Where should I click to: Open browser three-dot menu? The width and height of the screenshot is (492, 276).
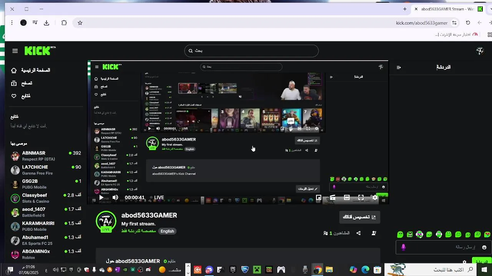(12, 23)
